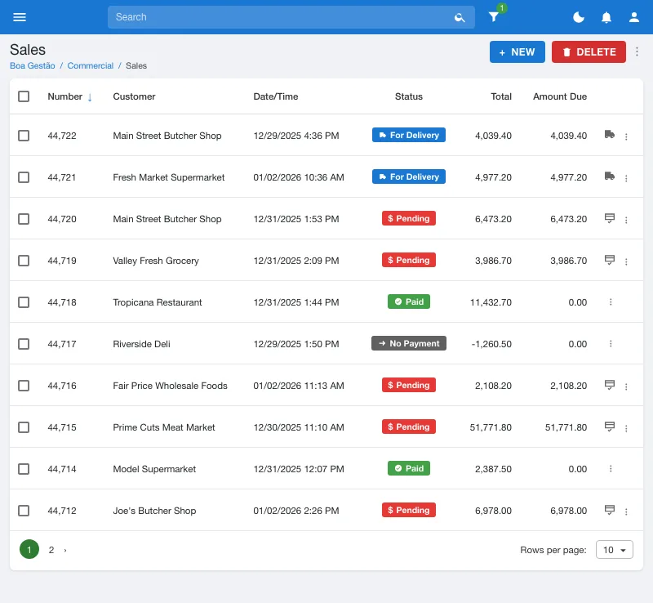Click the red DELETE button
The height and width of the screenshot is (603, 653).
point(589,51)
